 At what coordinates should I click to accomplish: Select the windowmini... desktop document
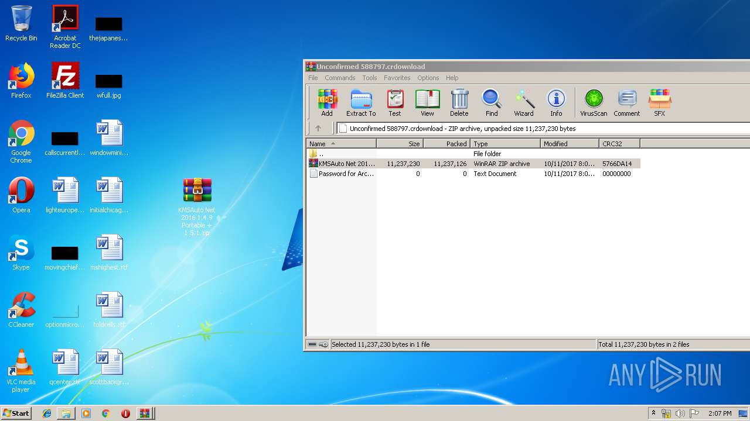click(x=109, y=138)
